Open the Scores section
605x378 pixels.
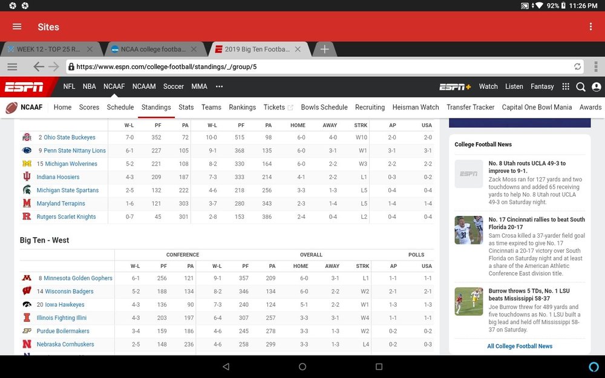coord(89,107)
